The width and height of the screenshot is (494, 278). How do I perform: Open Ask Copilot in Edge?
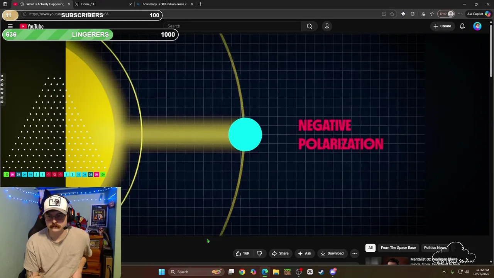[479, 14]
